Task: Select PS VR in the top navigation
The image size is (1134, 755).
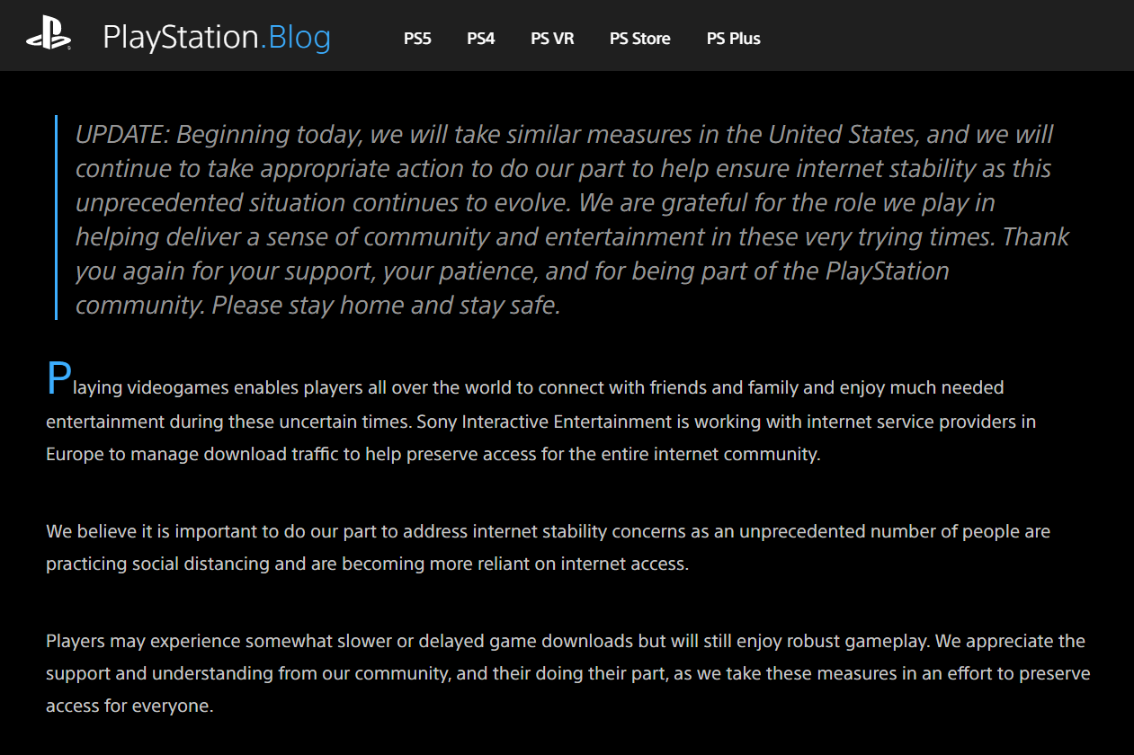Action: [552, 39]
